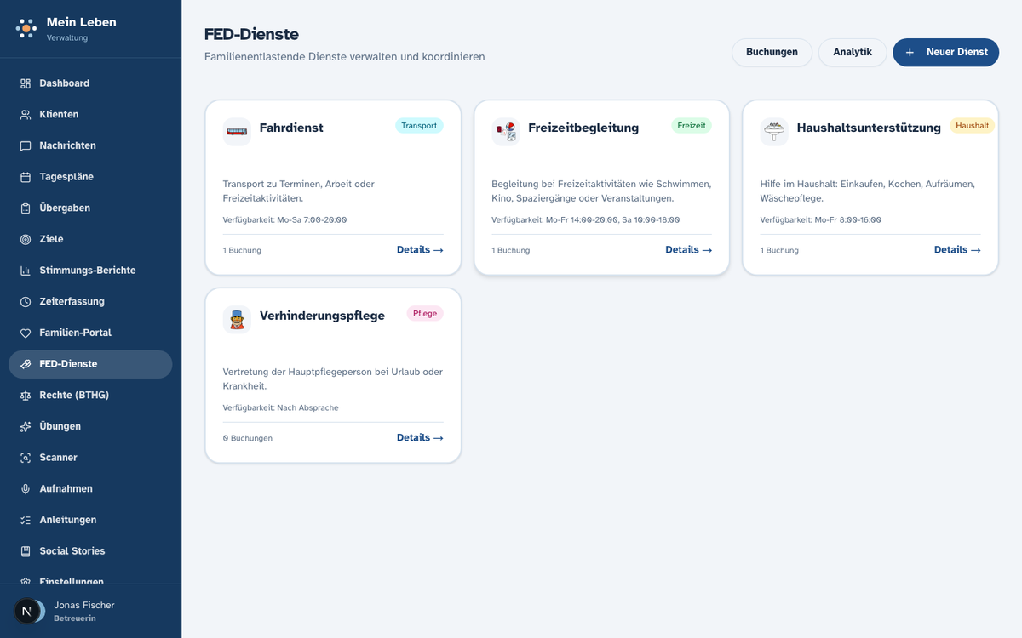Click the Transport tag badge
The width and height of the screenshot is (1022, 638).
pos(419,126)
